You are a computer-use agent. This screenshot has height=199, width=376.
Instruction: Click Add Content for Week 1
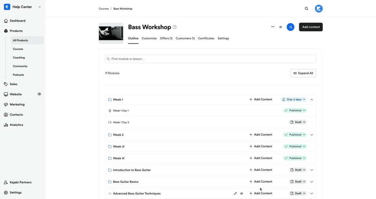coord(261,99)
